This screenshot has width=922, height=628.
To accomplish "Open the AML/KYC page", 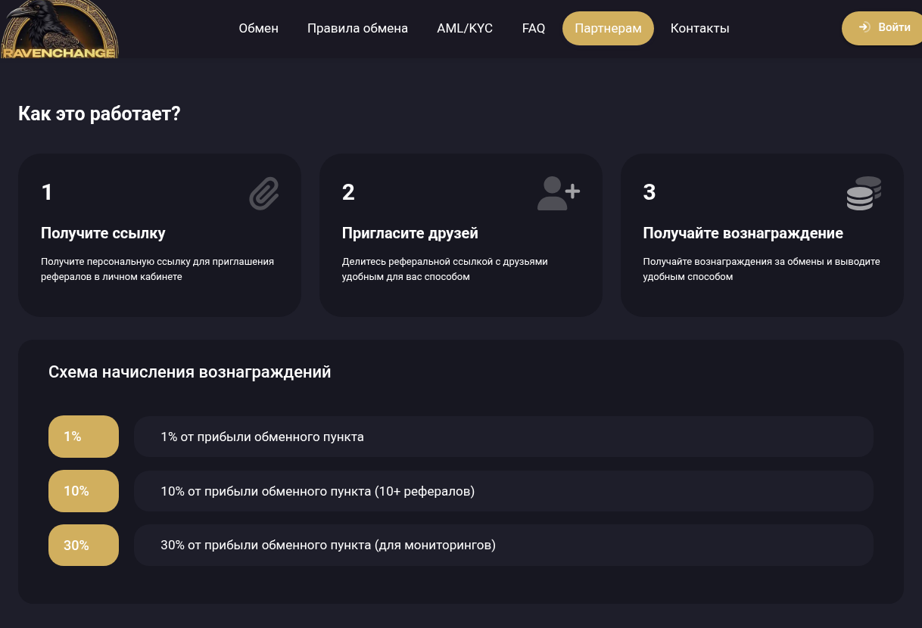I will [465, 28].
